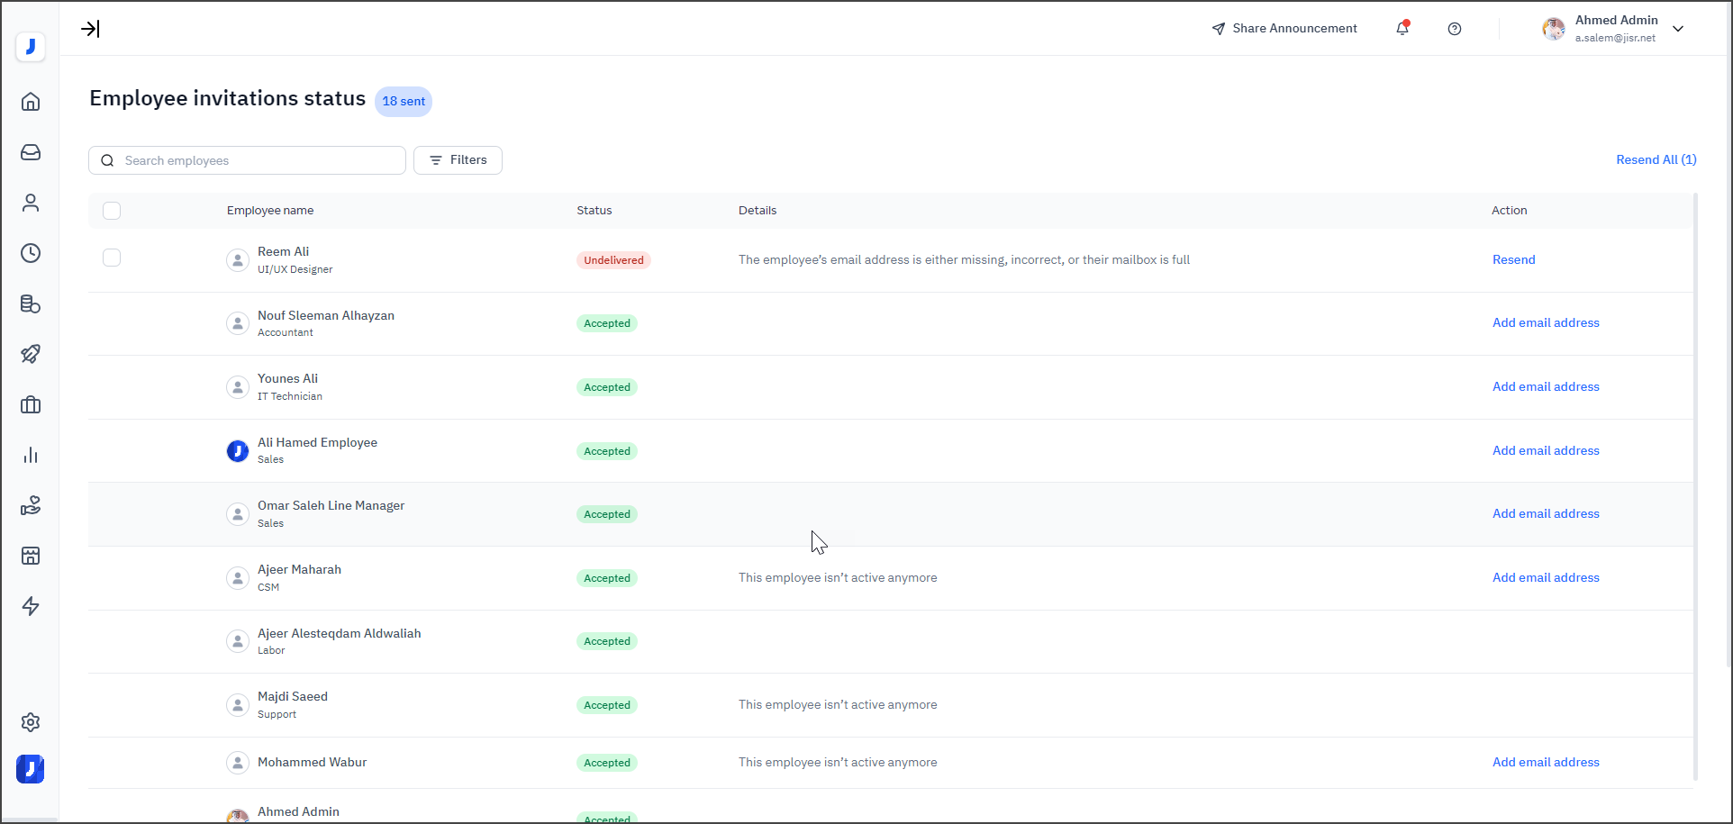Open the inbox tray icon in sidebar
The image size is (1733, 824).
coord(31,152)
